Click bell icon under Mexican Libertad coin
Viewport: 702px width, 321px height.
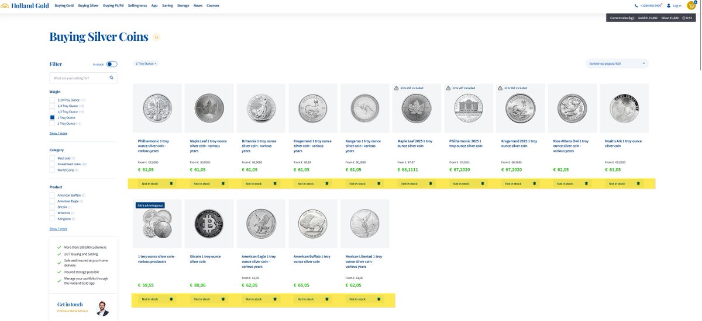click(x=378, y=299)
